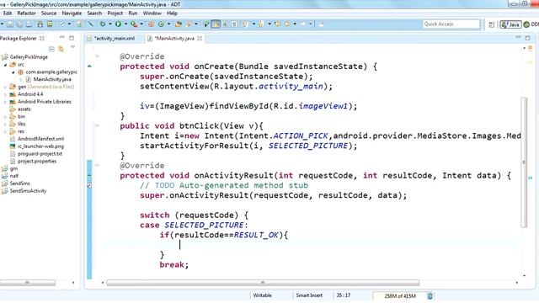Select AndroidManifest.xml in Package Explorer
The image size is (539, 303).
point(40,139)
